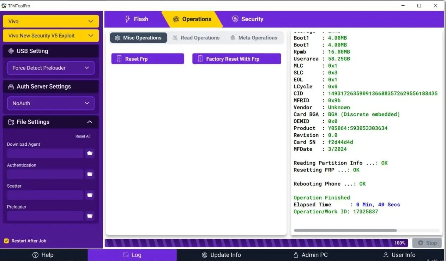Viewport: 446px width, 261px height.
Task: Toggle the Restart After Job checkbox
Action: [x=6, y=241]
